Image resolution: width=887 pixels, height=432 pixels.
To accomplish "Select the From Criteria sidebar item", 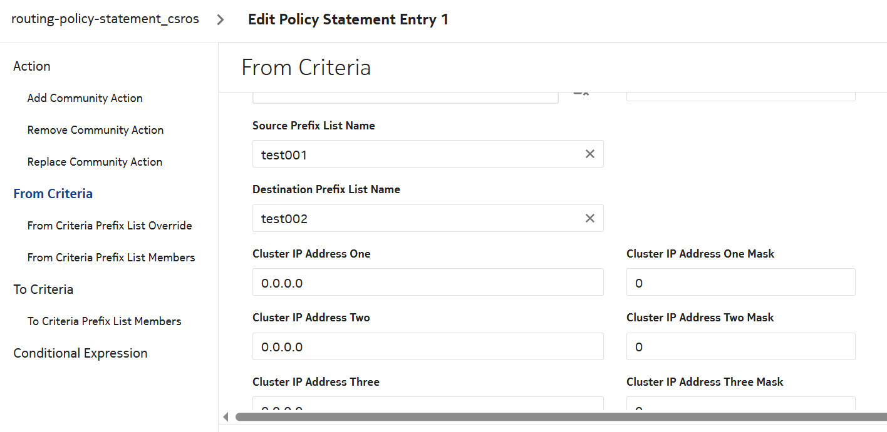I will pos(53,194).
